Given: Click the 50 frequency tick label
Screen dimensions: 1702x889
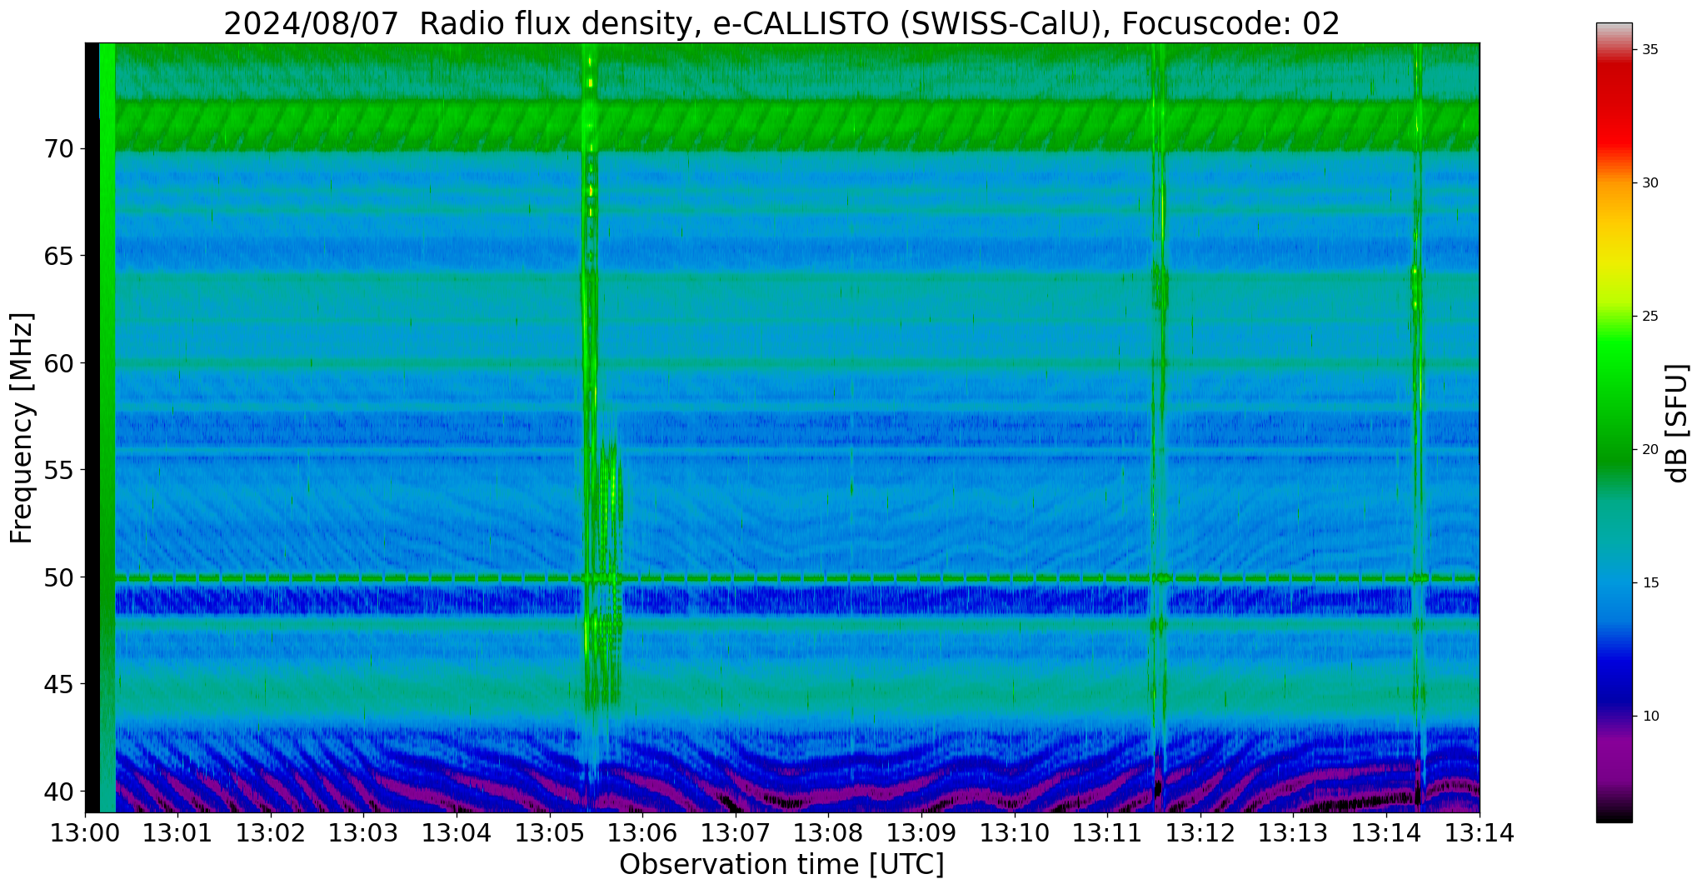Looking at the screenshot, I should (59, 577).
